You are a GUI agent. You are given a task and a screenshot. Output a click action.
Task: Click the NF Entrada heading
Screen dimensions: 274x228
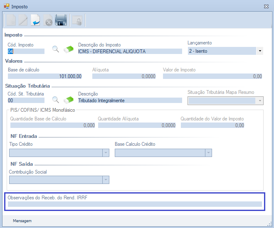click(24, 136)
